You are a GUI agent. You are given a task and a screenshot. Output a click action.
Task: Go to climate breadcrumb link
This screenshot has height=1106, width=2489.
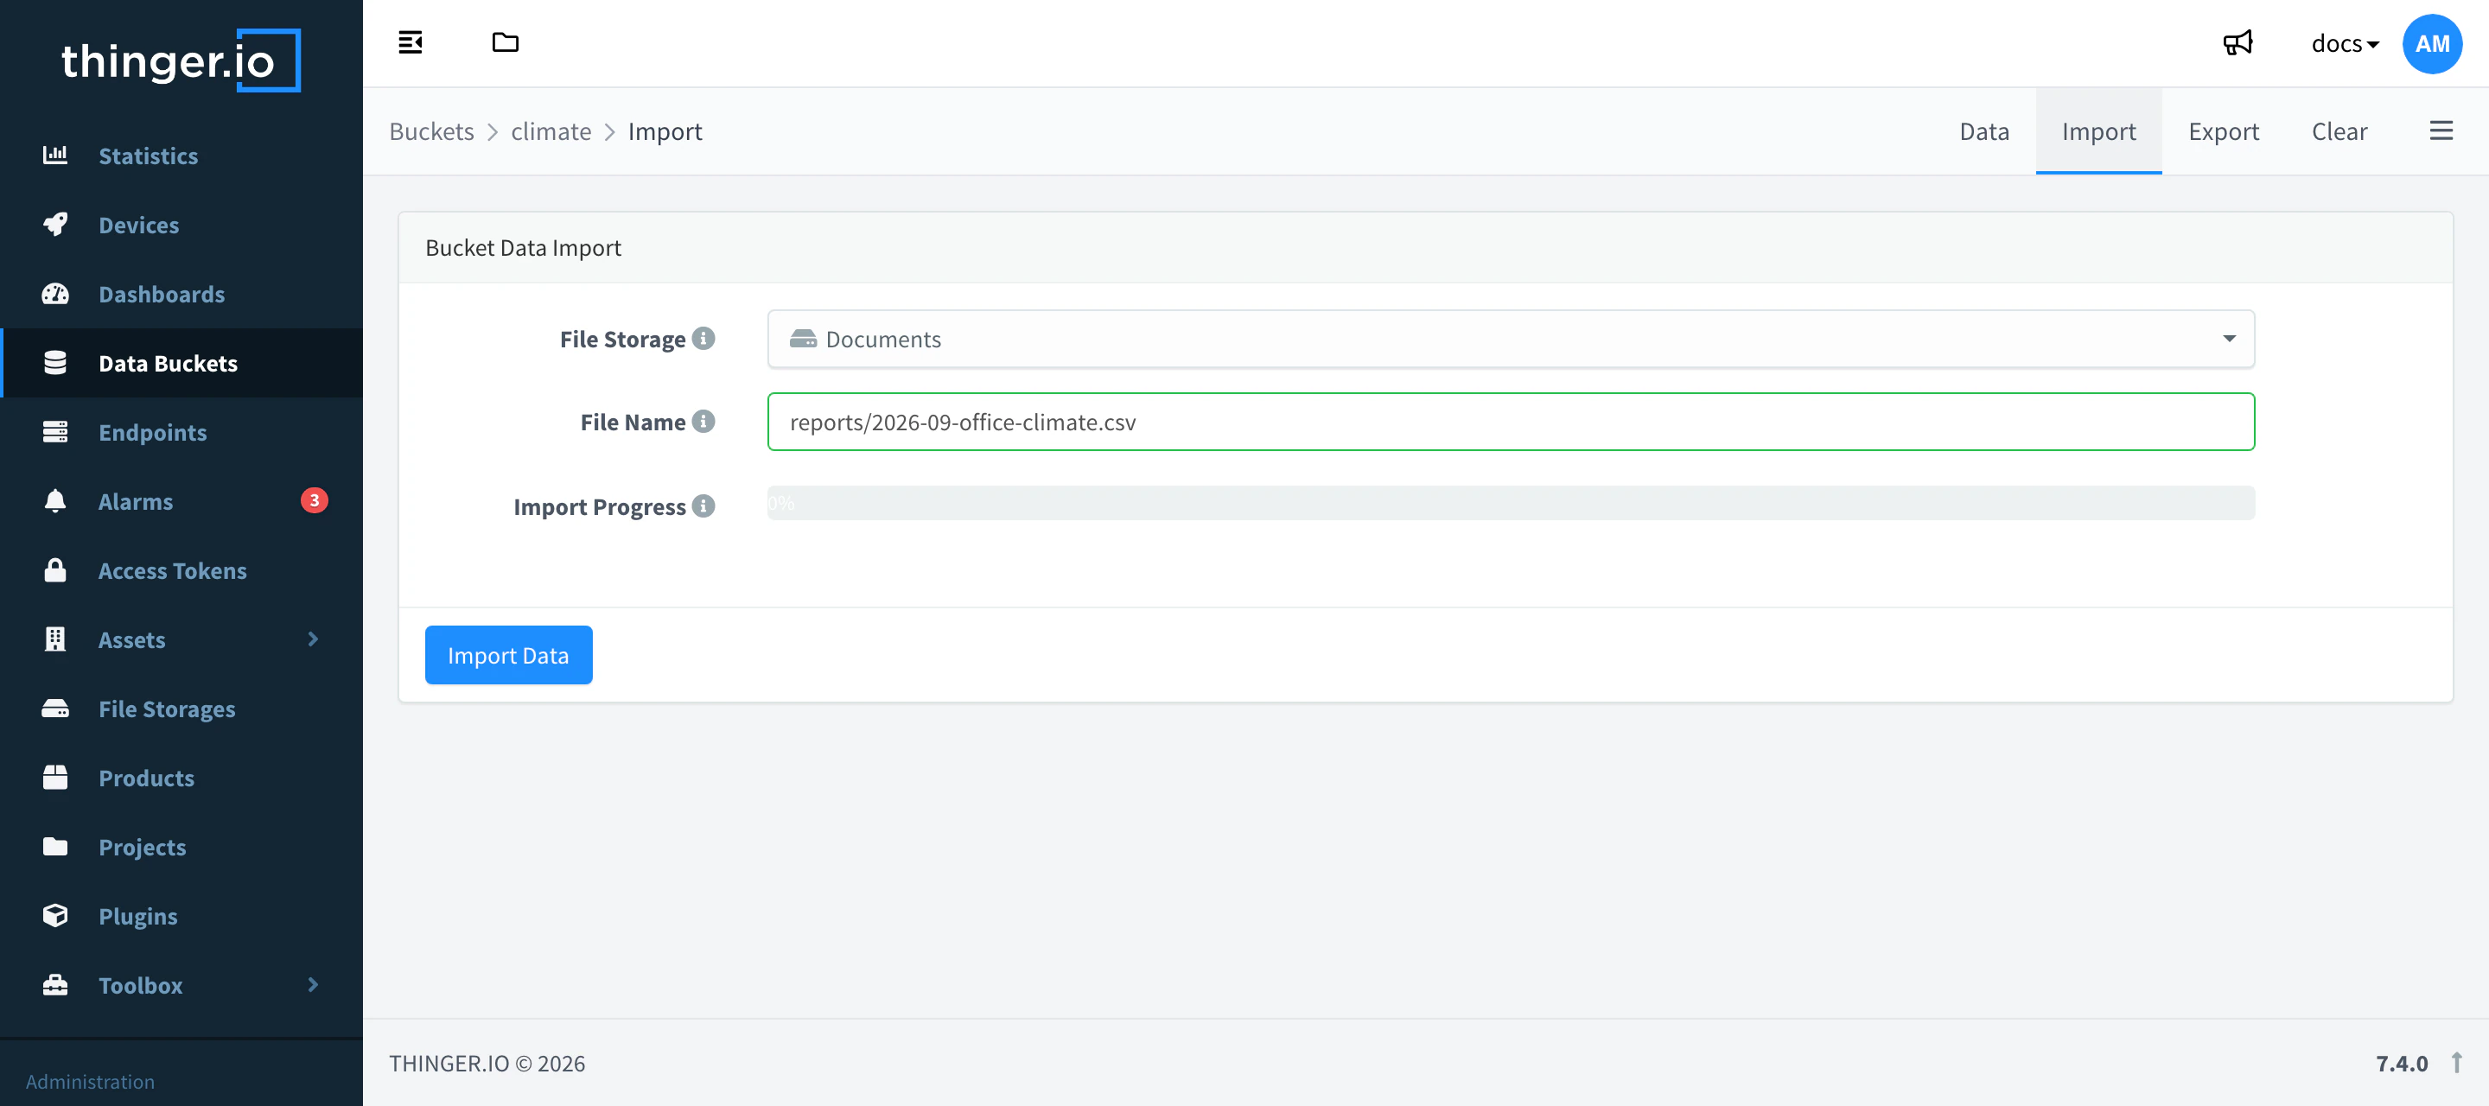pos(551,131)
